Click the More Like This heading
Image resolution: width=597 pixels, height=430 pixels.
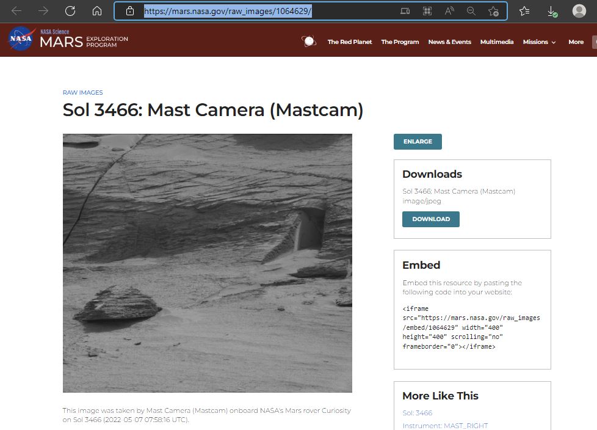point(440,396)
